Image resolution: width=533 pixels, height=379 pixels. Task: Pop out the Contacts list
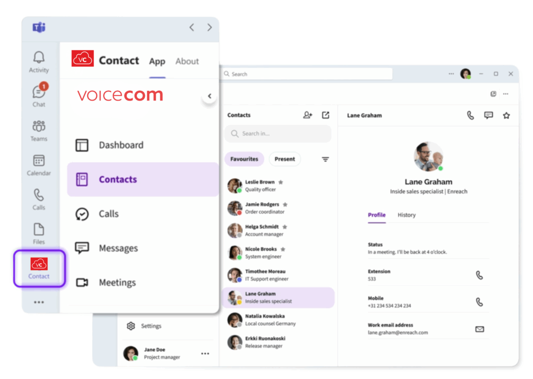[x=325, y=115]
